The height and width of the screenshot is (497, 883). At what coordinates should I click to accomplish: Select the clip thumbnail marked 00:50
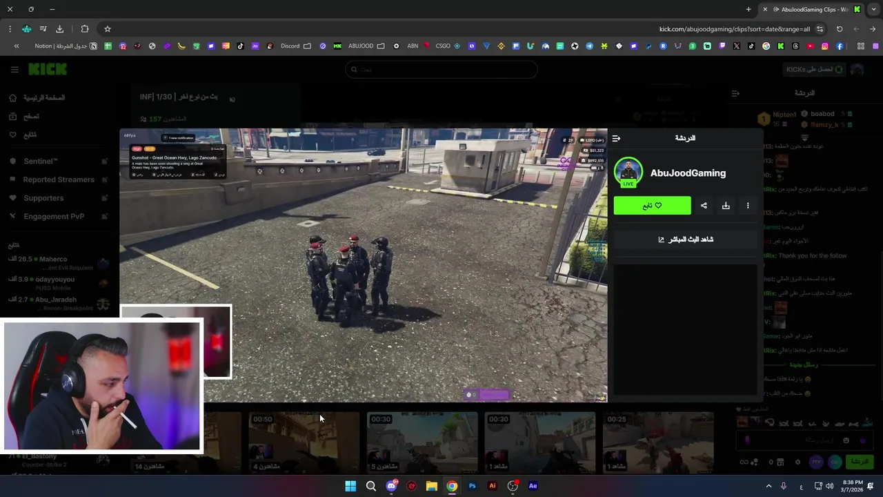pyautogui.click(x=304, y=442)
